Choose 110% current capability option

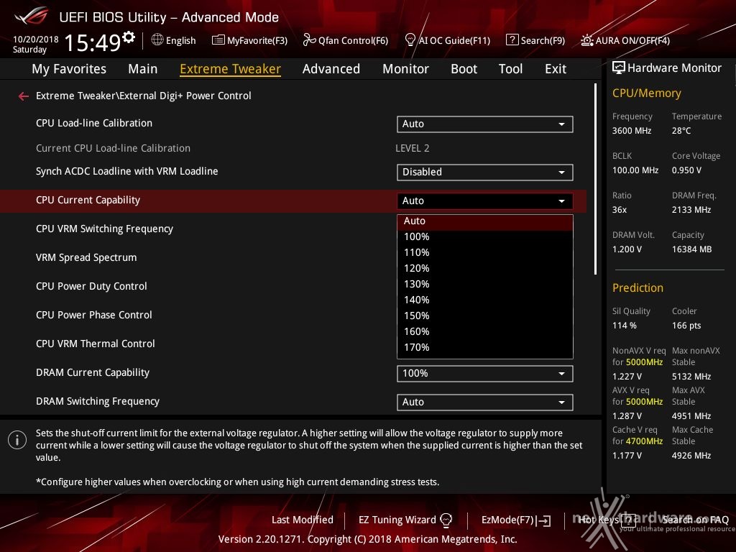coord(485,252)
